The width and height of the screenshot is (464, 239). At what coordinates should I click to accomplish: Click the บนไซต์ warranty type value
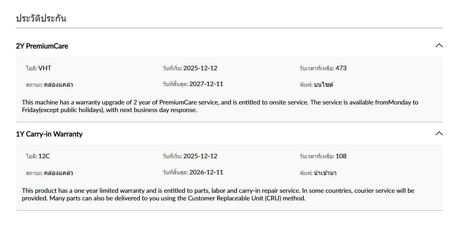[x=323, y=85]
